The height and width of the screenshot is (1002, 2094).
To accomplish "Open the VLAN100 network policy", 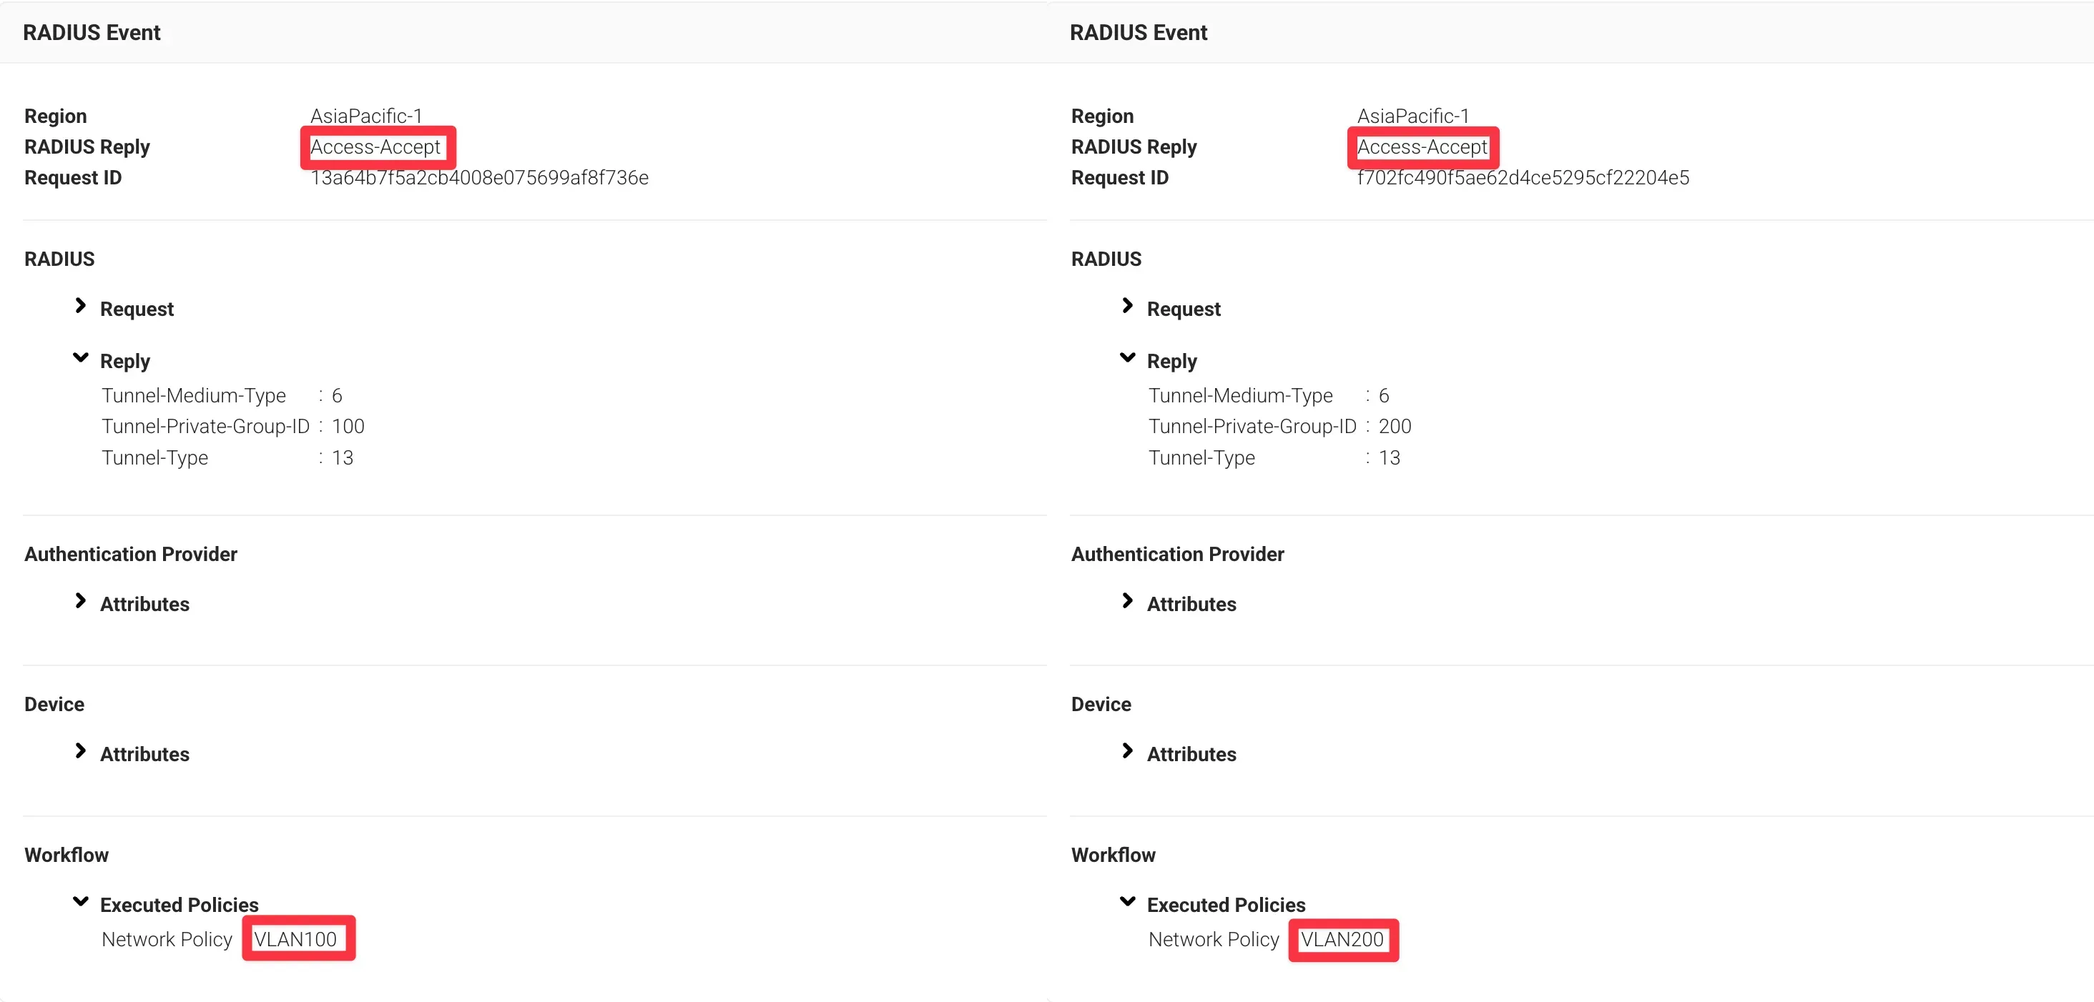I will pos(296,939).
